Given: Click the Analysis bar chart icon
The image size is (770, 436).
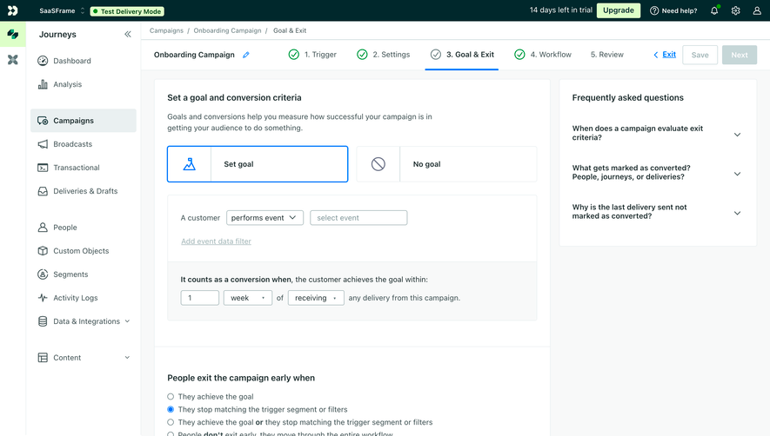Looking at the screenshot, I should coord(43,84).
